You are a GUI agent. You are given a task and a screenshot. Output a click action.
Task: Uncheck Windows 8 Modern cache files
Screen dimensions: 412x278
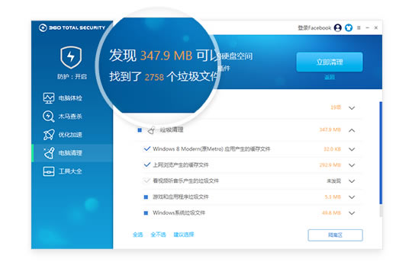click(147, 149)
